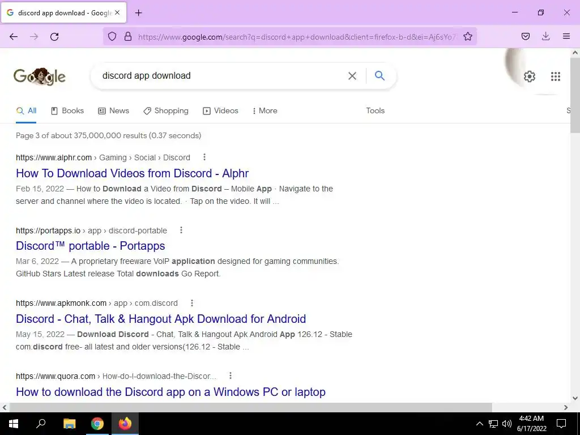580x435 pixels.
Task: Switch to the News search tab
Action: (113, 110)
